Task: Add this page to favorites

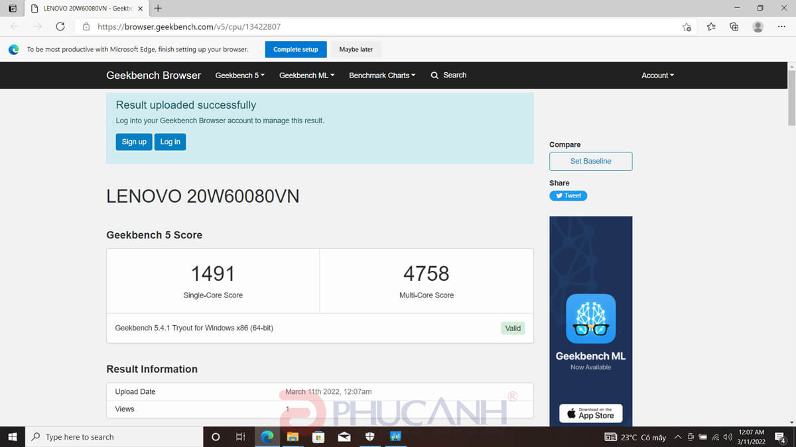Action: pos(687,26)
